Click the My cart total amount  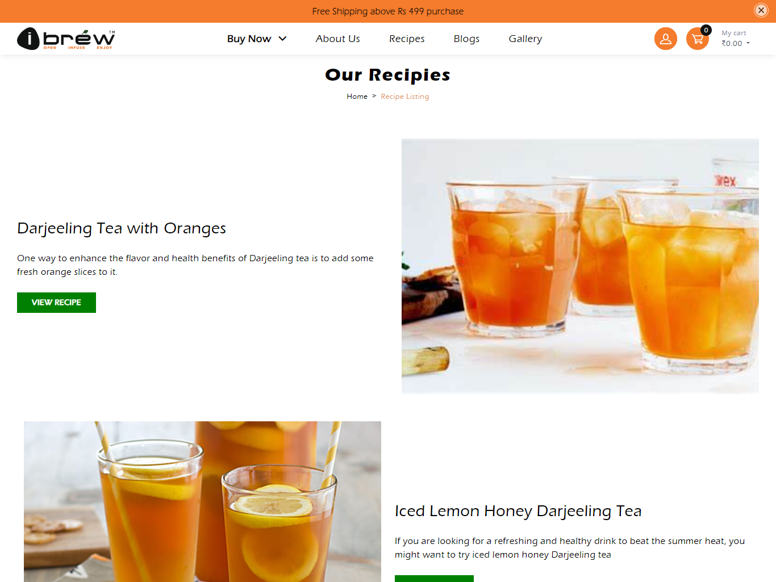point(732,43)
